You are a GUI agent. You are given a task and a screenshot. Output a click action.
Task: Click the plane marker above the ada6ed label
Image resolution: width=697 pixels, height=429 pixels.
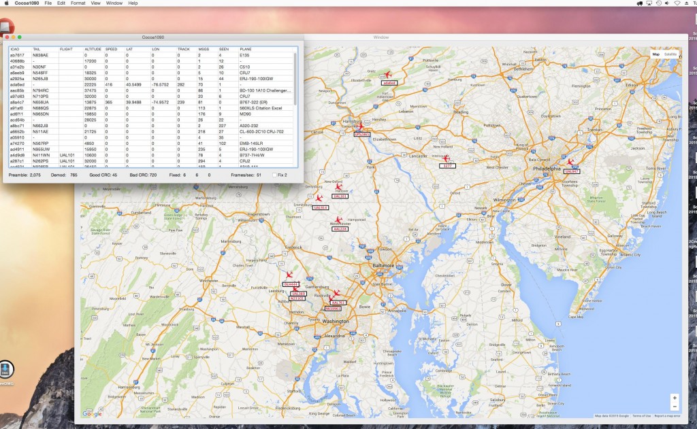[x=387, y=75]
